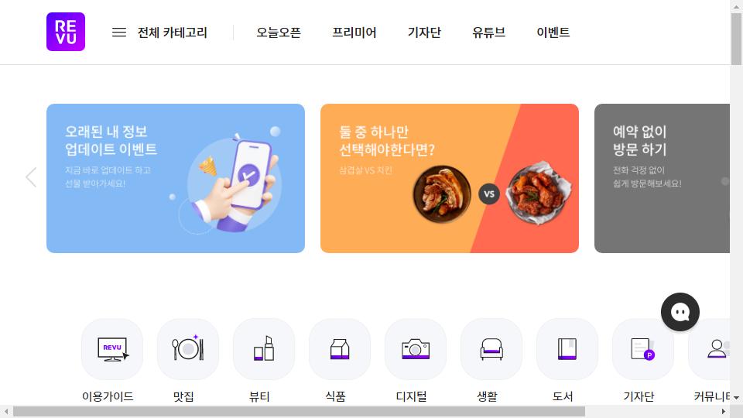Choose the 뷰티 lipstick icon
This screenshot has height=418, width=743.
click(264, 349)
